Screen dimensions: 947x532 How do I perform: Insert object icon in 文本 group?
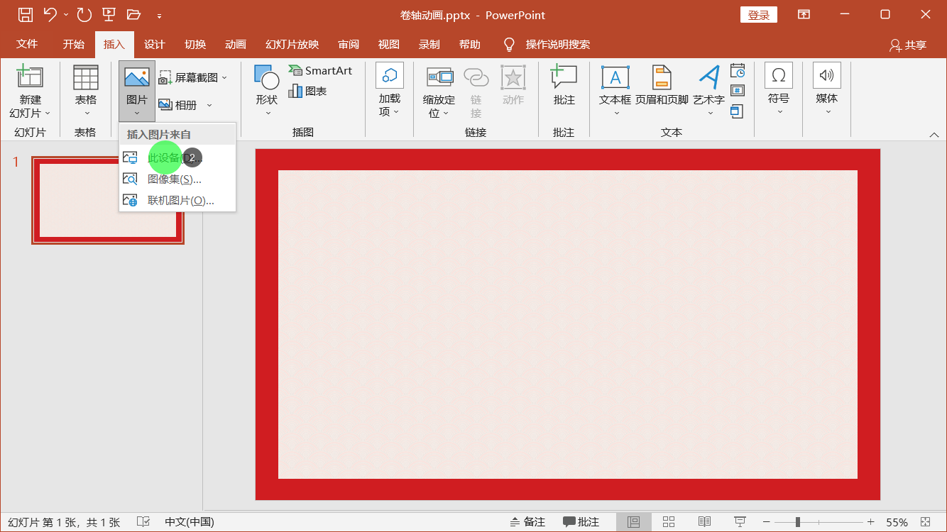[738, 111]
